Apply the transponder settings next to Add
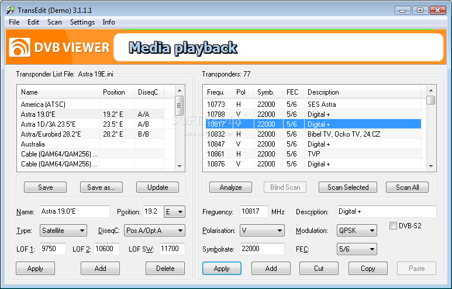 [222, 269]
